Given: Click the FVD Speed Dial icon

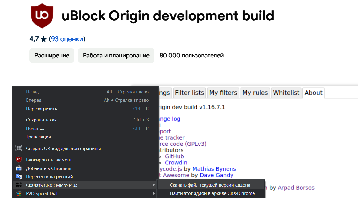Looking at the screenshot, I should [19, 194].
